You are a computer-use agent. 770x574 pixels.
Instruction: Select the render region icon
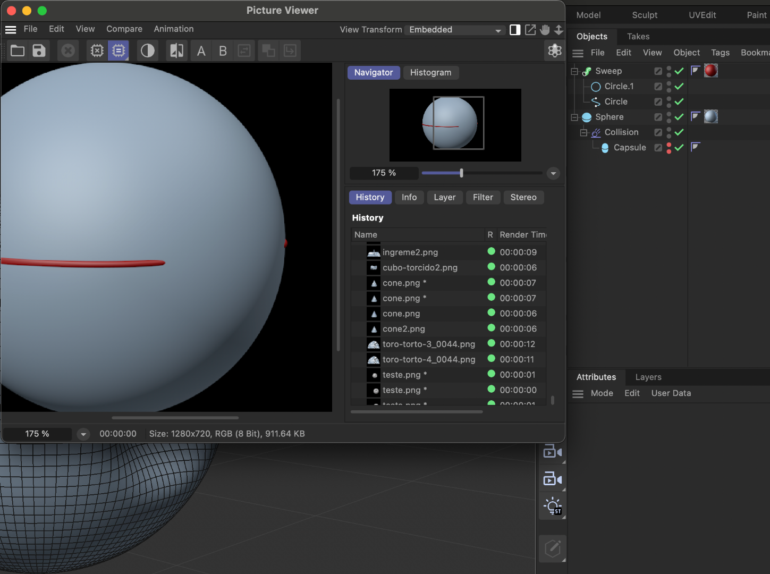97,50
